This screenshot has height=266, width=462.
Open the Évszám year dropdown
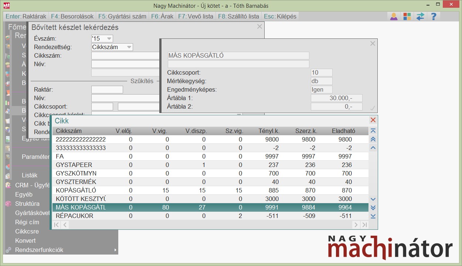tap(109, 38)
